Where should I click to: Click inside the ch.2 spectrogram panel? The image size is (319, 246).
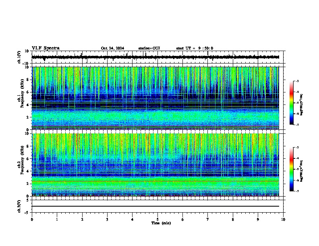[x=155, y=165]
